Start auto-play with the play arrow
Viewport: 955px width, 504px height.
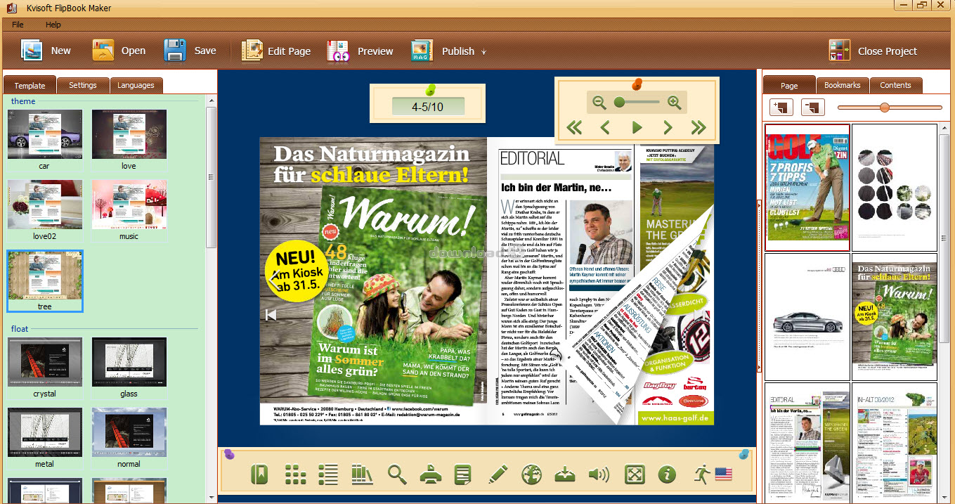coord(637,127)
